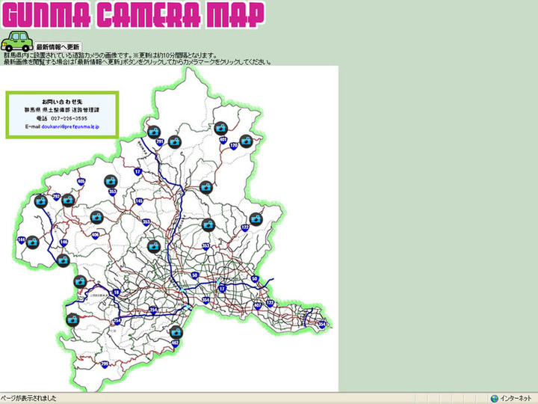Image resolution: width=538 pixels, height=404 pixels.
Task: Open camera icon above route 462 shield
Action: (176, 332)
